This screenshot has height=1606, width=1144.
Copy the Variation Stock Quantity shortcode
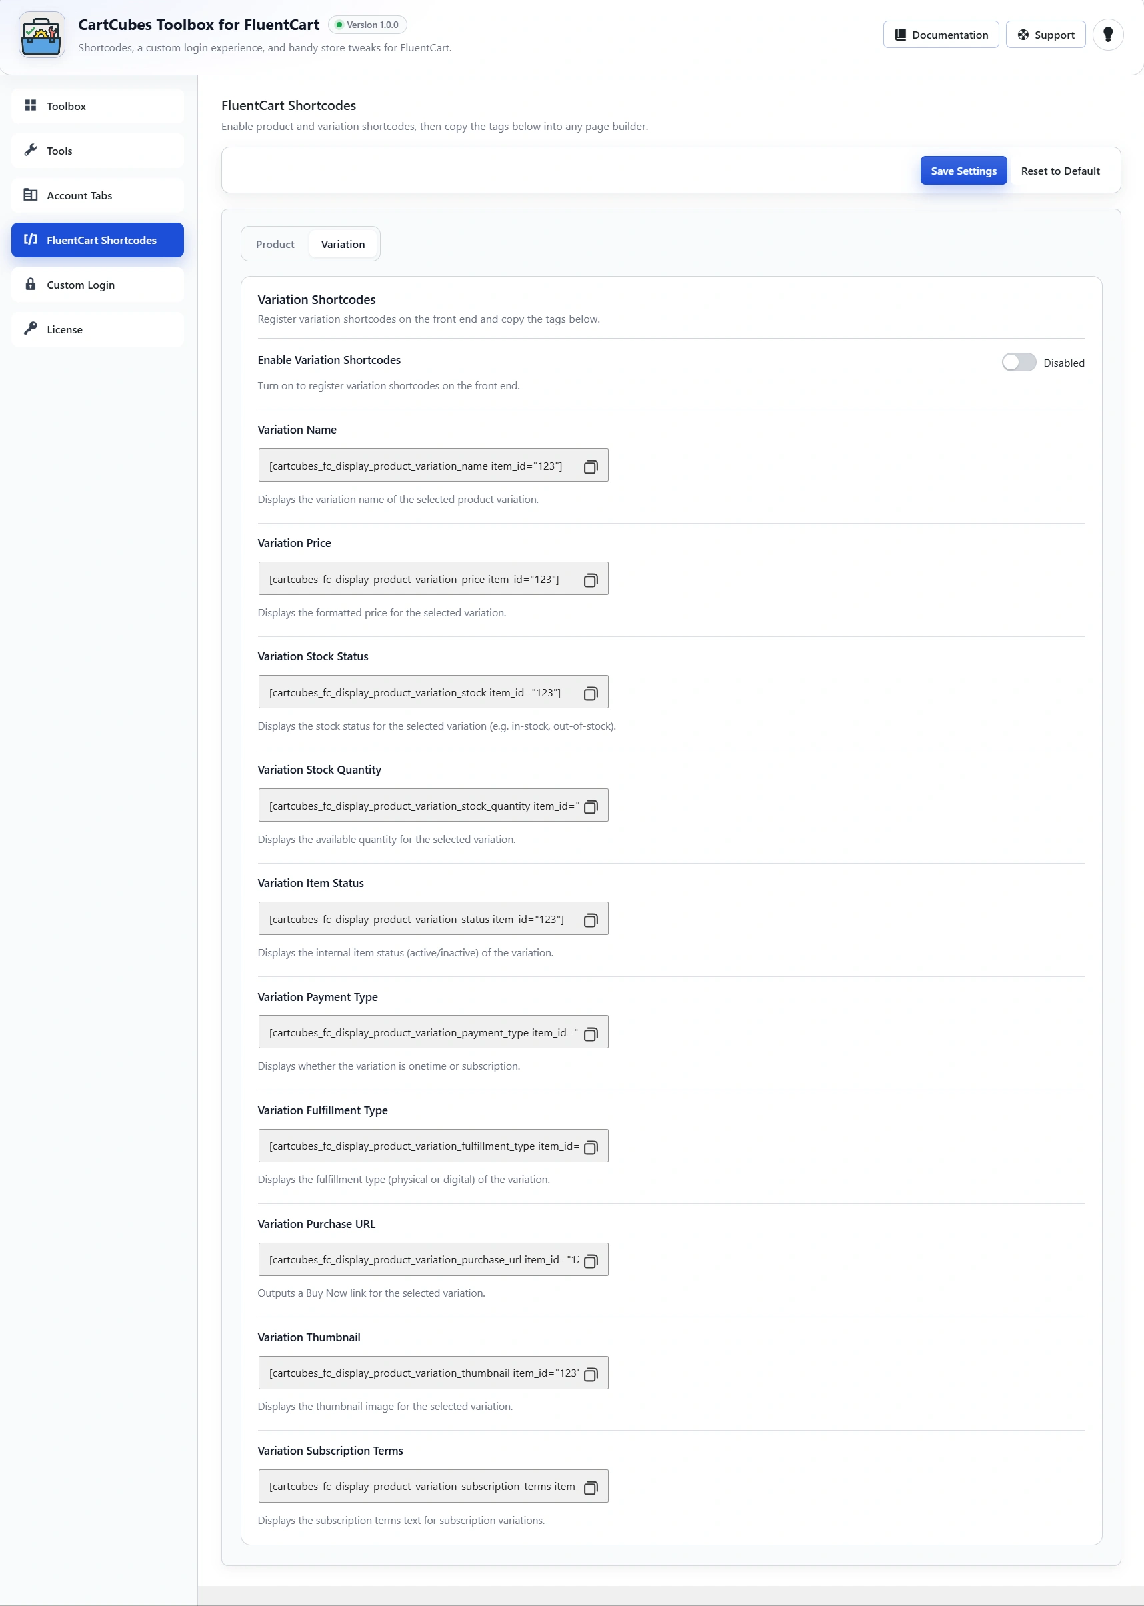(x=590, y=807)
